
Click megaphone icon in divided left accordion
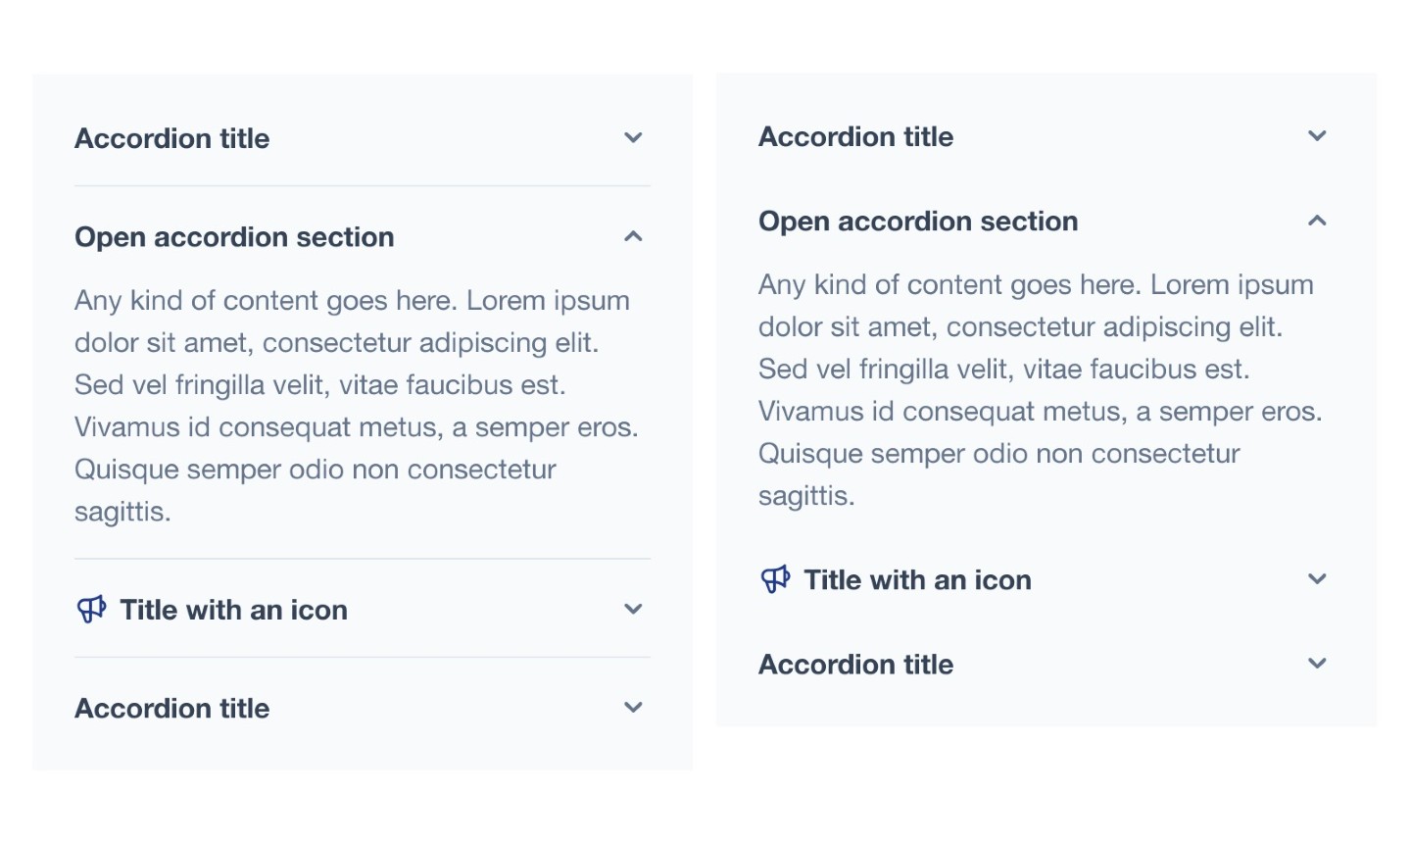(x=91, y=610)
